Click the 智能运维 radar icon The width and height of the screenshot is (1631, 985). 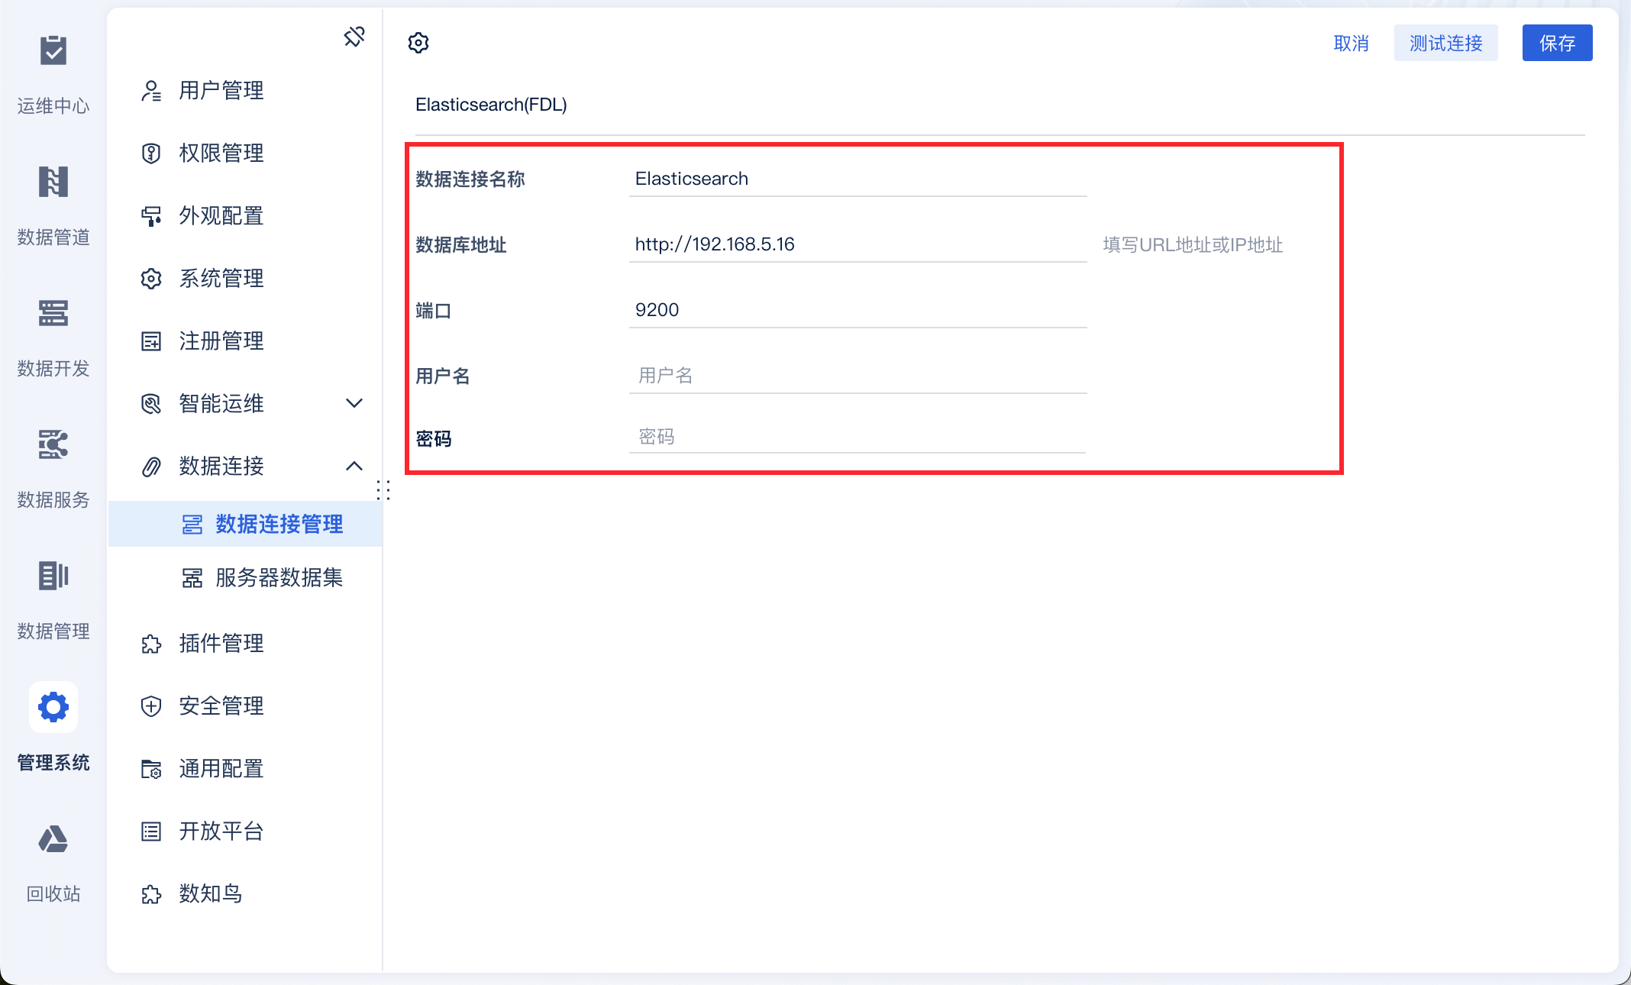[151, 404]
